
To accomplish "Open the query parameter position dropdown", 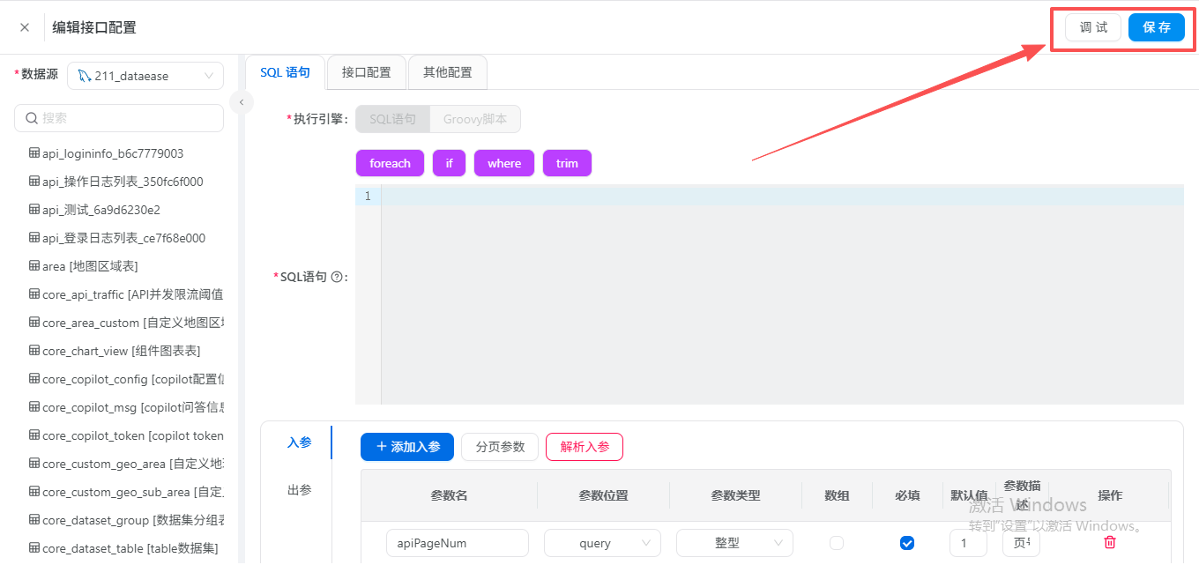I will click(x=602, y=543).
